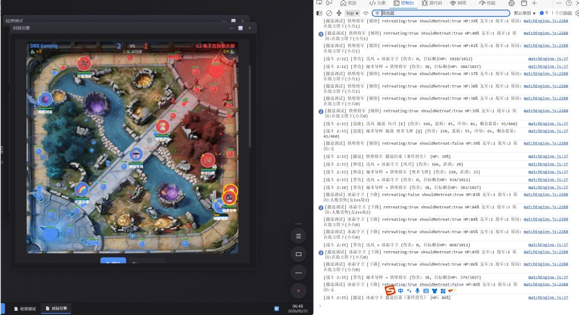
Task: Click the icon between clear and top
Action: click(339, 13)
